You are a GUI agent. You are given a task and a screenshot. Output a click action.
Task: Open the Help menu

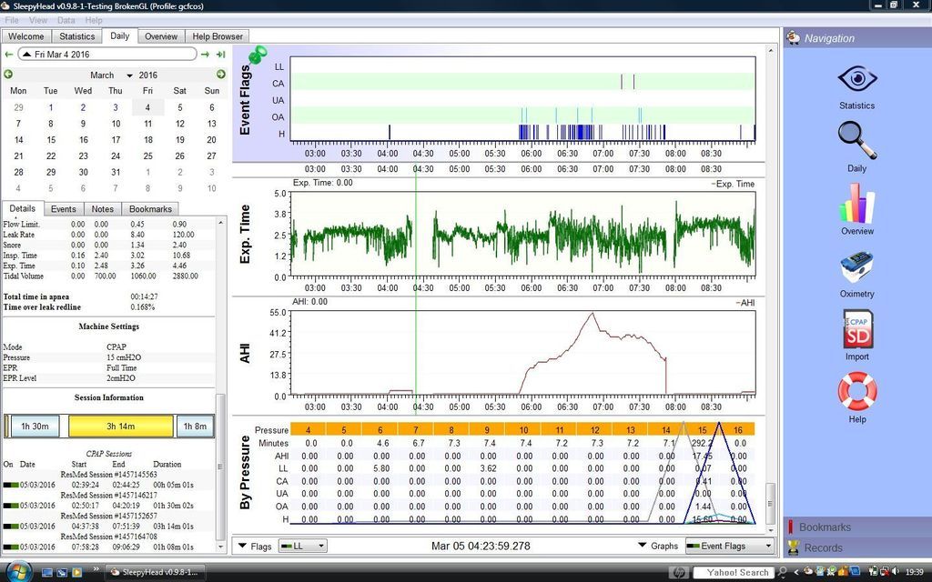coord(94,20)
